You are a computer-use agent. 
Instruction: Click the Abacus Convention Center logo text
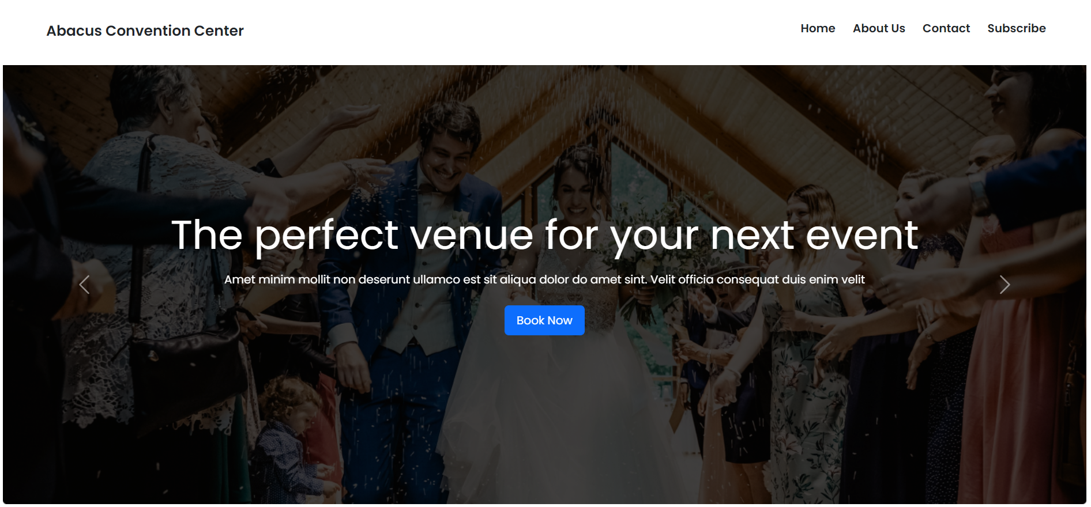click(x=145, y=31)
